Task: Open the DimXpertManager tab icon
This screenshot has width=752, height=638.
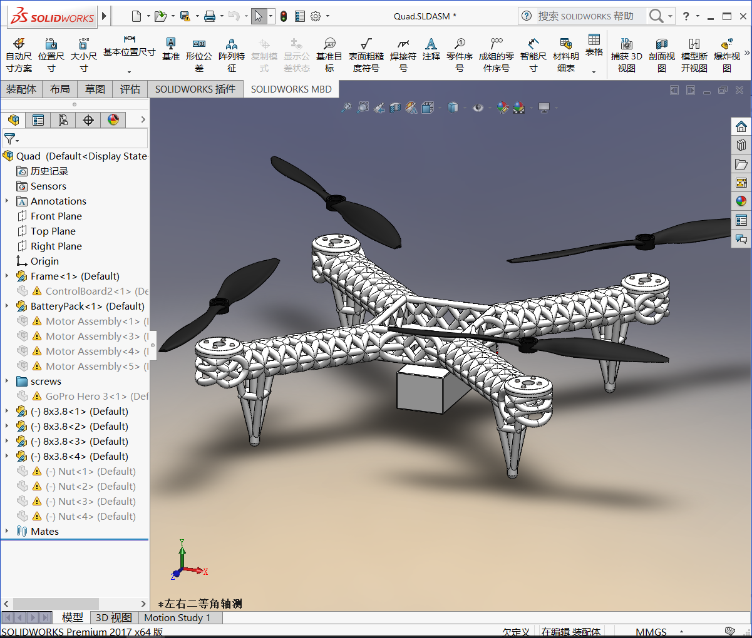Action: point(88,119)
